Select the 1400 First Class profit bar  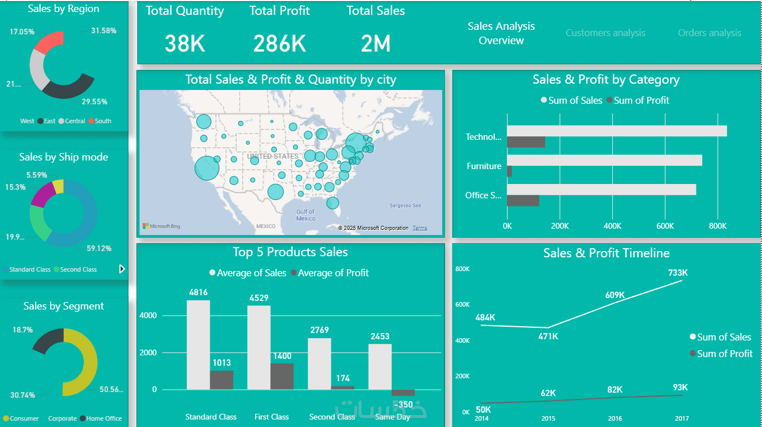pyautogui.click(x=282, y=377)
